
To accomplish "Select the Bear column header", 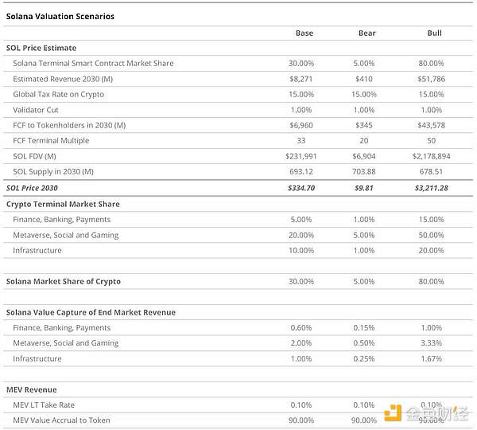I will point(366,33).
